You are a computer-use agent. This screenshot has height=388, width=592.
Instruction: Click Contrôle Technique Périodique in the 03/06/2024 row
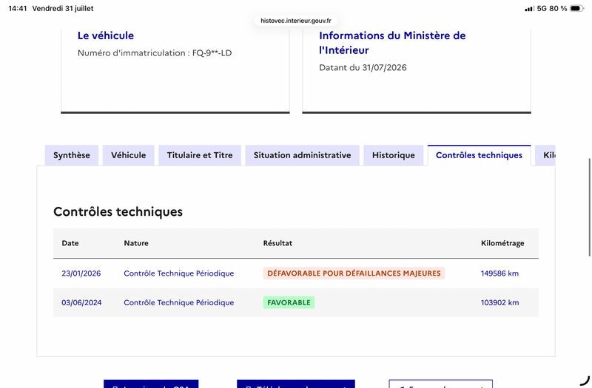pos(179,302)
